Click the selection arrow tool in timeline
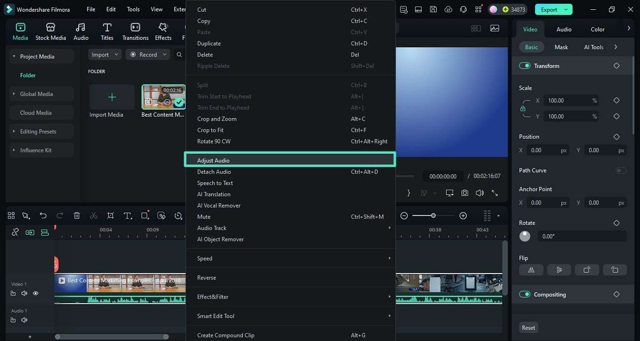Screen dimensions: 640x341 pos(26,216)
